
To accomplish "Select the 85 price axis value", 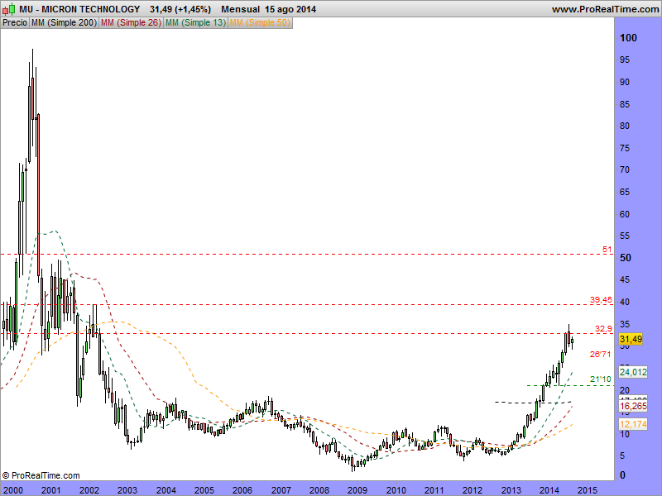I will point(625,104).
